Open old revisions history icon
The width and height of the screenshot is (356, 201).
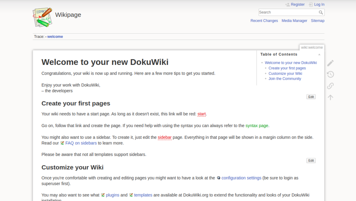330,74
